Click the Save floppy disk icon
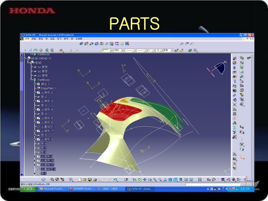Viewport: 268px width, 201px height. point(90,180)
